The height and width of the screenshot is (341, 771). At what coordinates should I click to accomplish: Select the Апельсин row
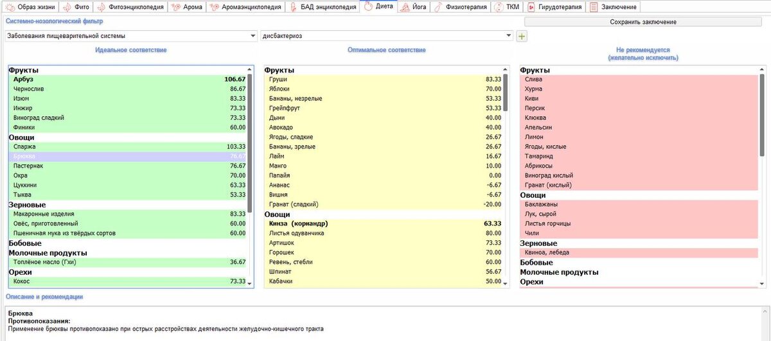pos(639,128)
